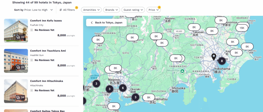The width and height of the screenshot is (263, 112).
Task: Click Inashiki Gun location text
Action: point(37,55)
